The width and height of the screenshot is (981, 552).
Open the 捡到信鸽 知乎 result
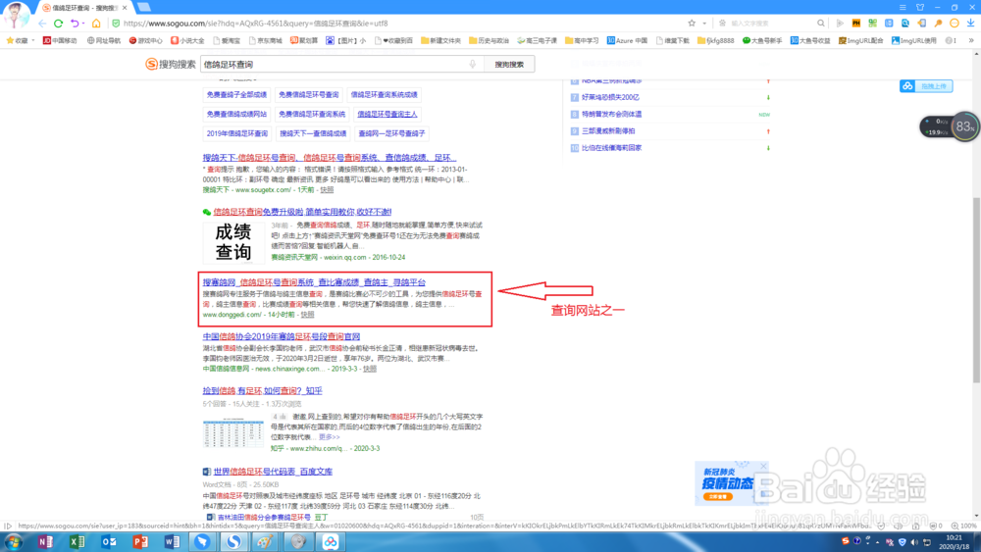[x=262, y=390]
